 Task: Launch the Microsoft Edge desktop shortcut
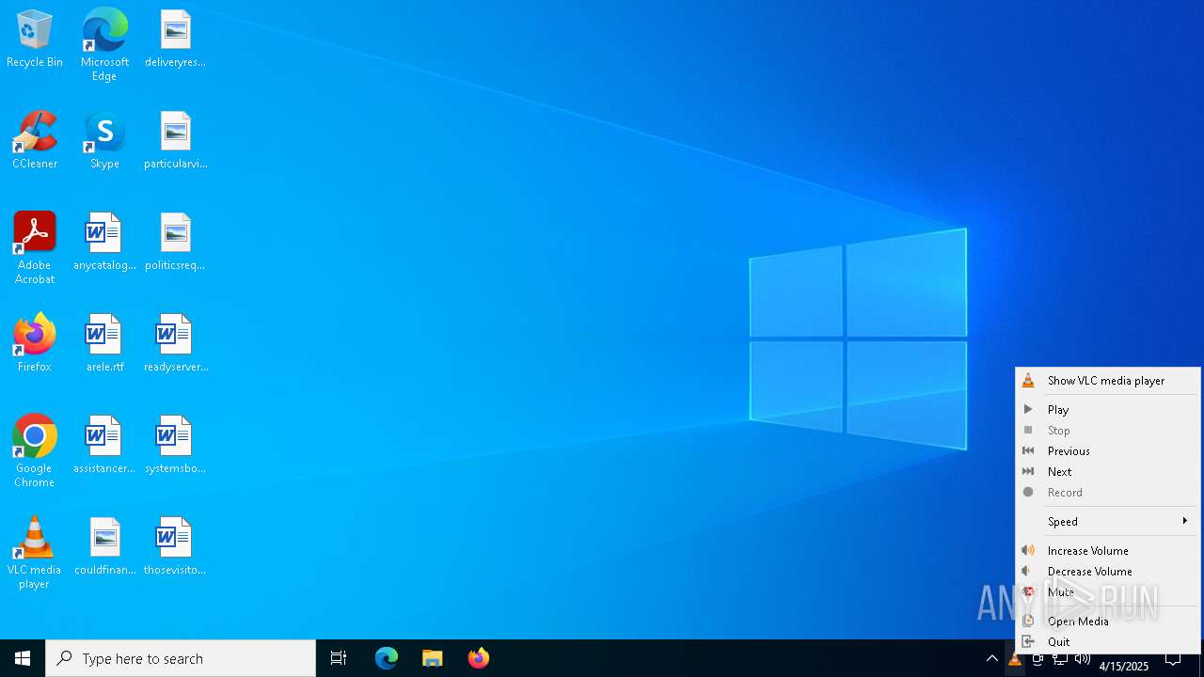point(104,45)
